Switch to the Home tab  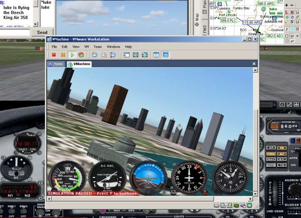56,64
